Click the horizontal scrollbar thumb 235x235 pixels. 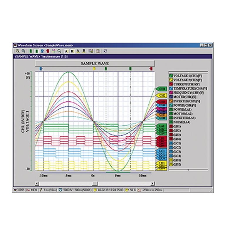[95, 183]
